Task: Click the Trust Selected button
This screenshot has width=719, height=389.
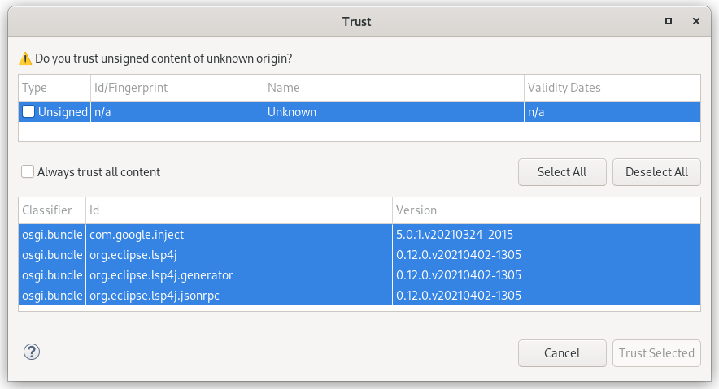Action: click(x=656, y=353)
